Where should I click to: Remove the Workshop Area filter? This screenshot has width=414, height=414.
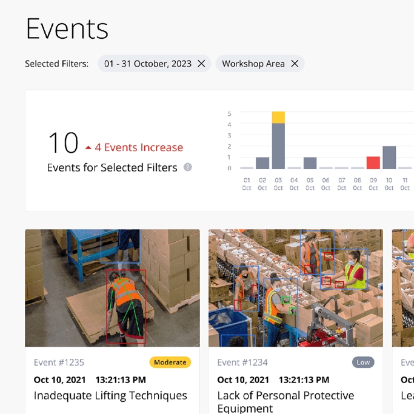pyautogui.click(x=295, y=64)
